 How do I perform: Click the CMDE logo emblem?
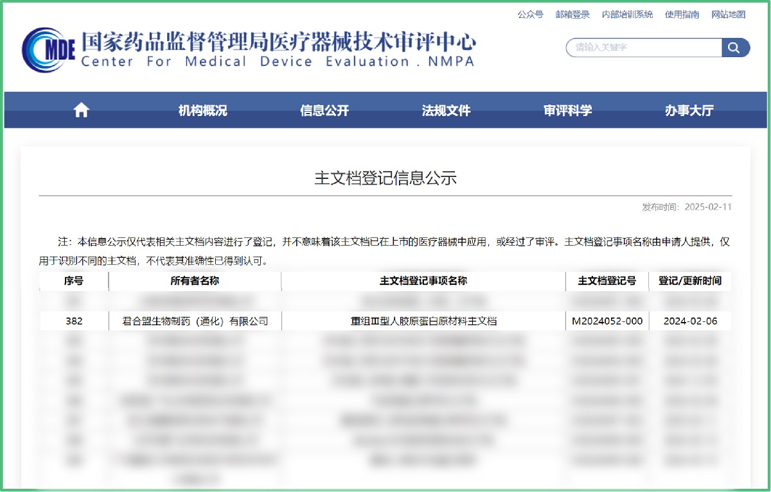[x=48, y=49]
